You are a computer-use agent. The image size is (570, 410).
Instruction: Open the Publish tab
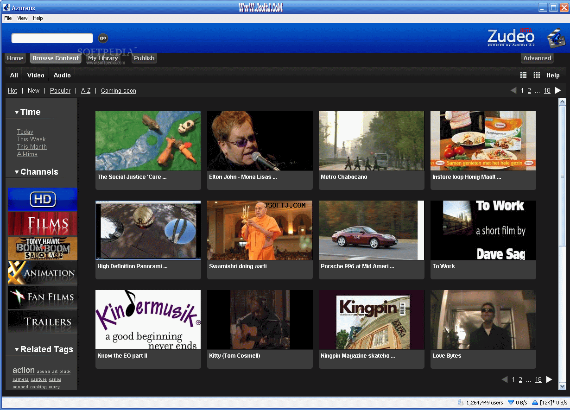[x=144, y=58]
